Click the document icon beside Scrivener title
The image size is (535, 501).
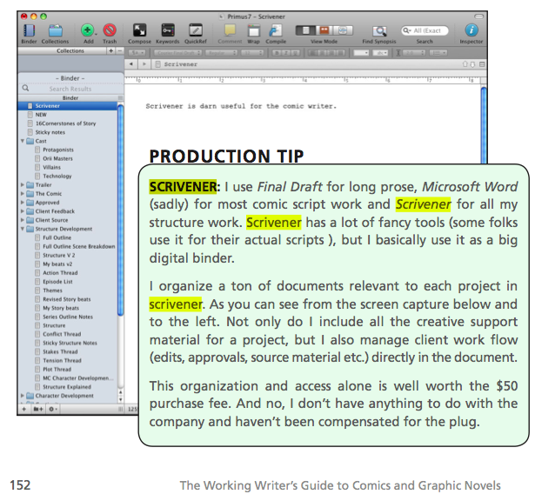(158, 64)
